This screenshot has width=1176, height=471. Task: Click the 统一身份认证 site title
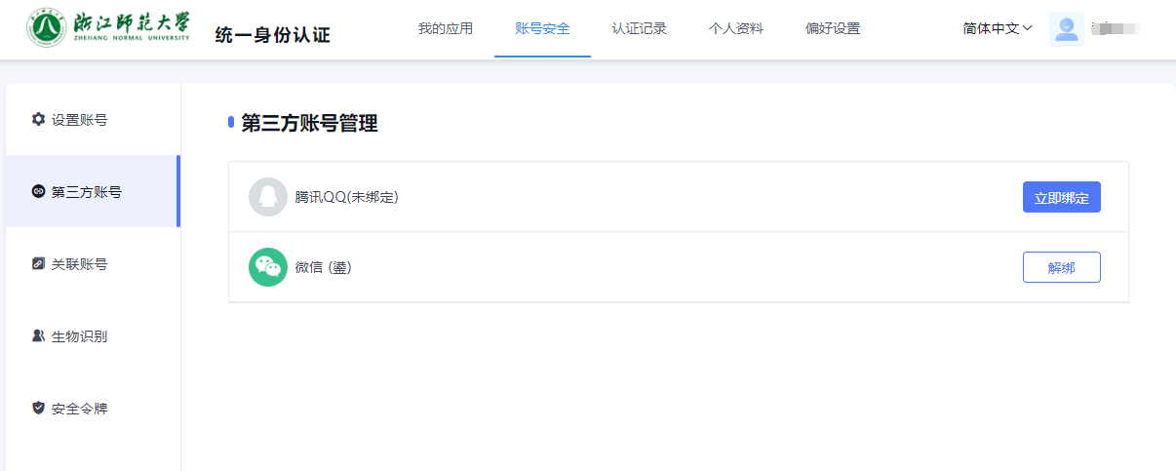273,36
